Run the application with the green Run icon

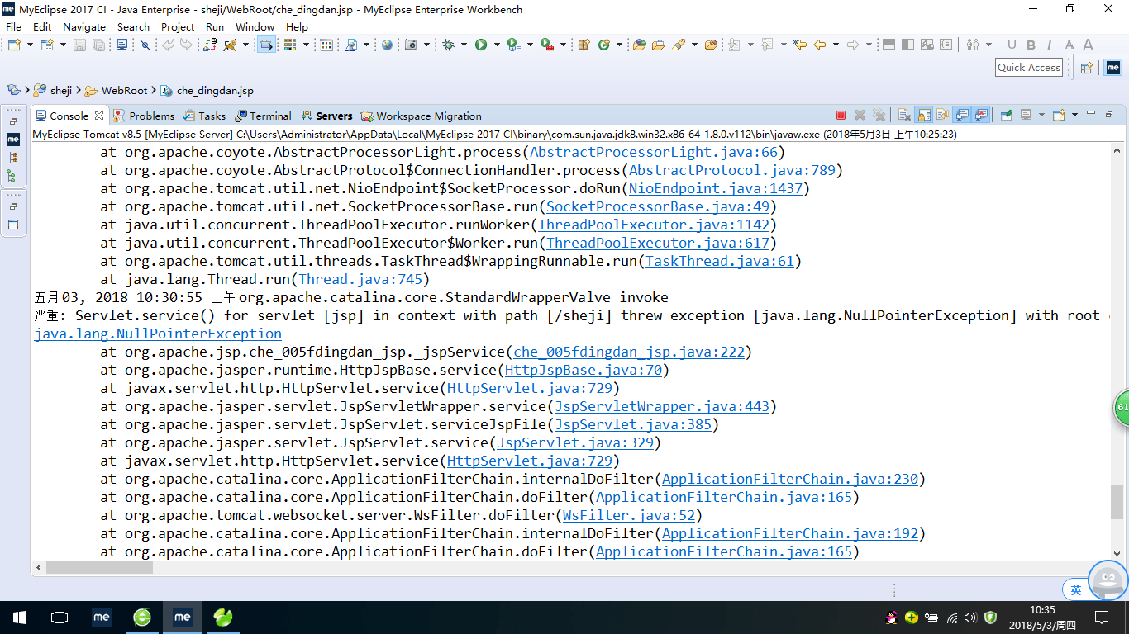tap(482, 45)
